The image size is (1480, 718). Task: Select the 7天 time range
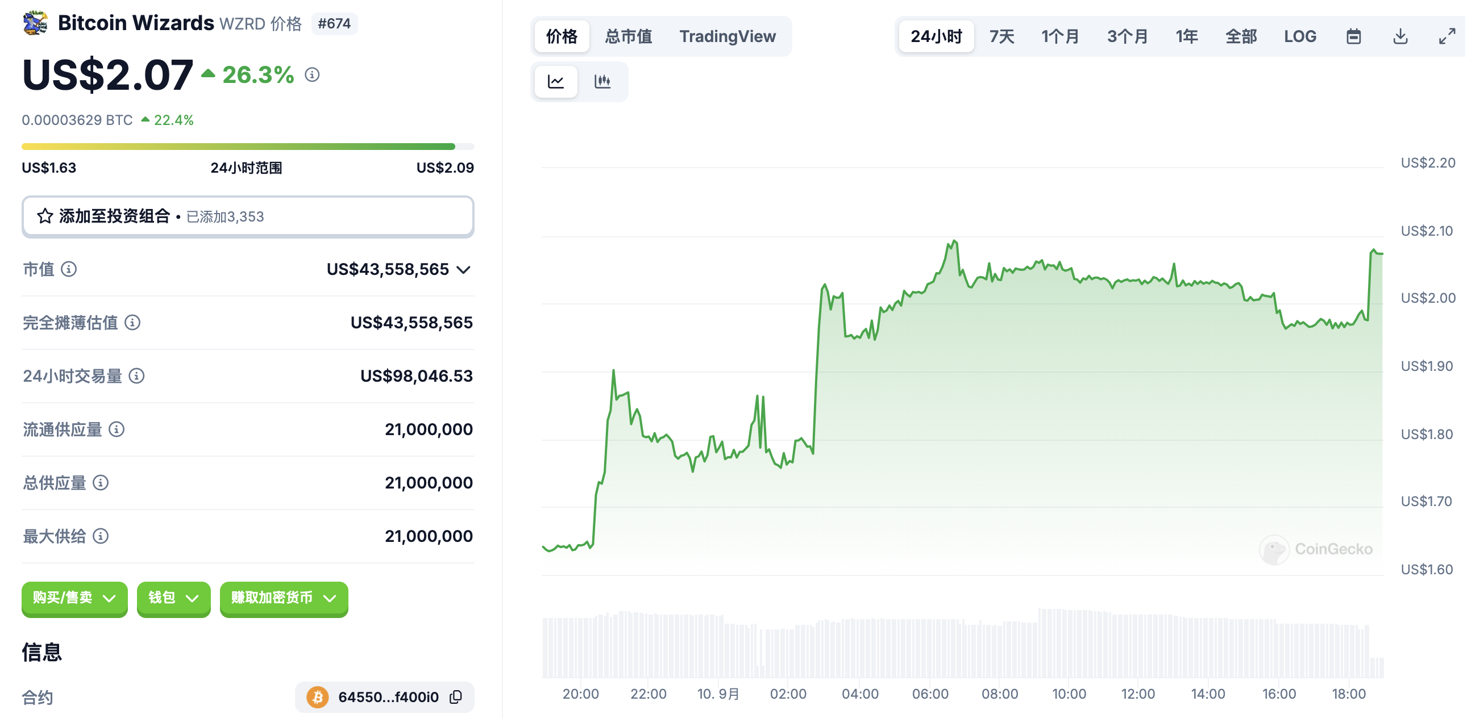point(1001,36)
